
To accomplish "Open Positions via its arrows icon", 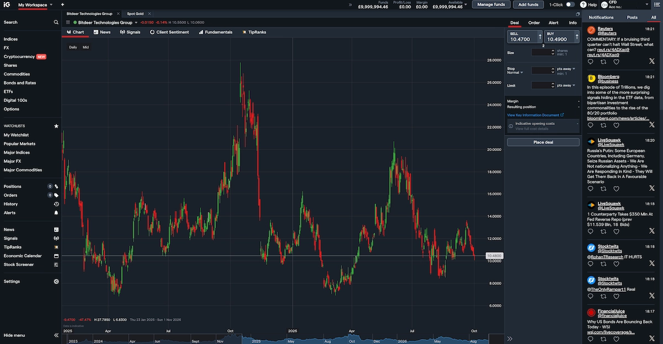I will pyautogui.click(x=56, y=186).
